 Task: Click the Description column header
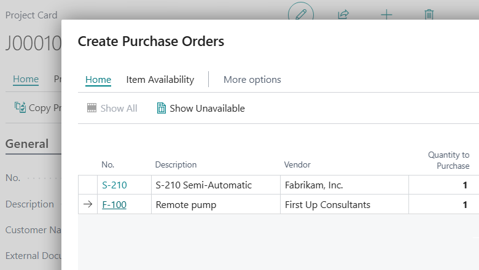176,164
